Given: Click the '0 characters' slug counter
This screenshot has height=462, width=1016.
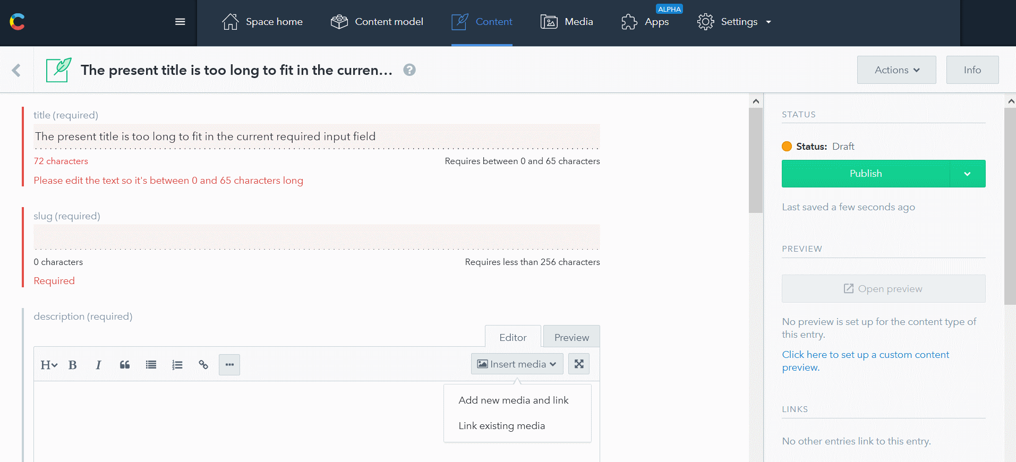Looking at the screenshot, I should coord(58,262).
